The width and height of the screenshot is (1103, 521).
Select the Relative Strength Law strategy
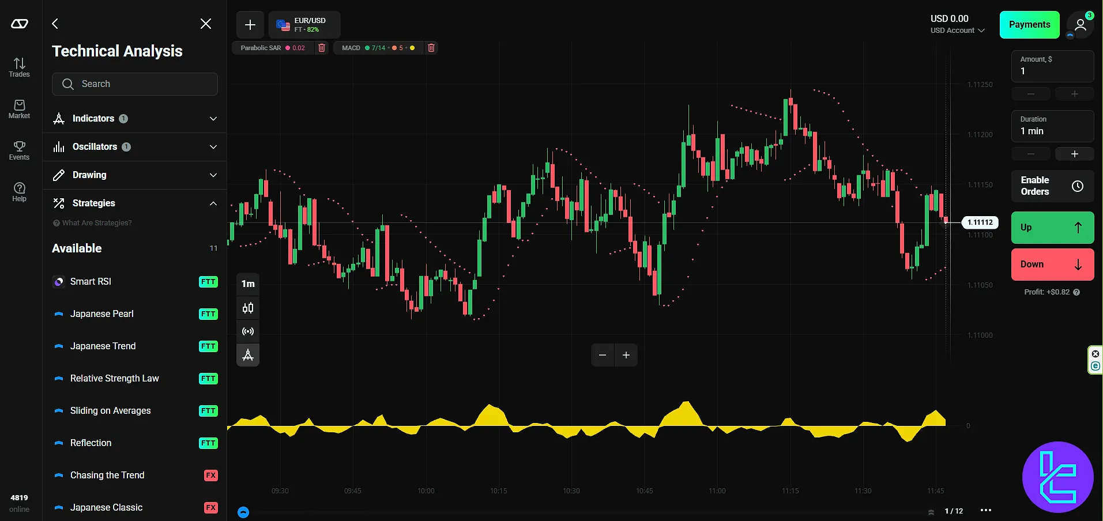click(x=135, y=379)
